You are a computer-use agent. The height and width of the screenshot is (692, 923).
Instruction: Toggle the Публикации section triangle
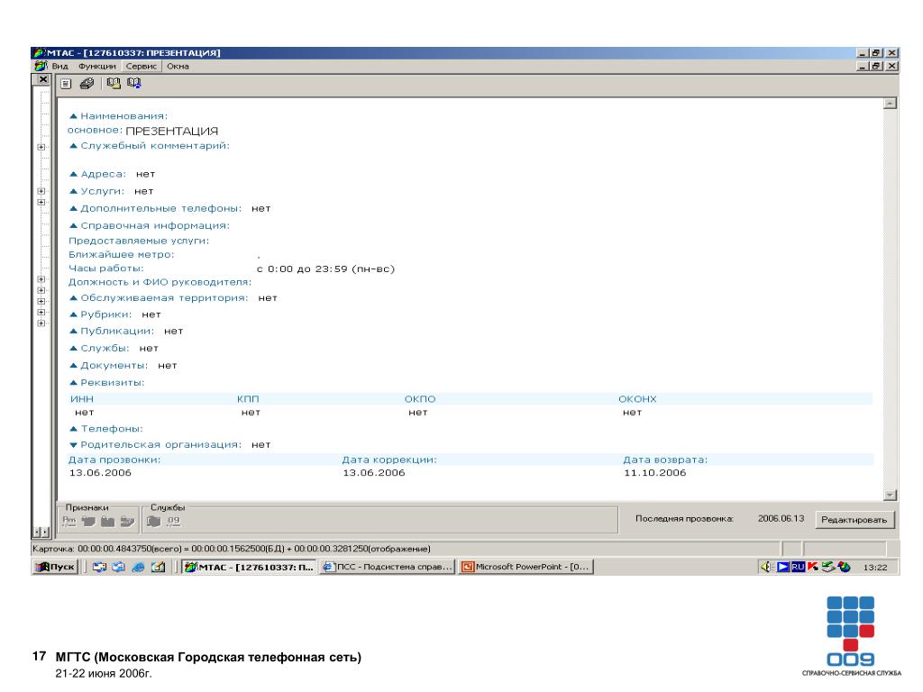click(74, 332)
